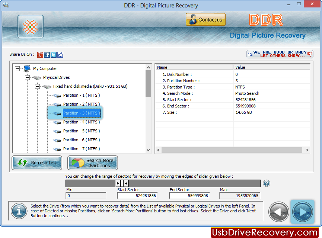This screenshot has width=322, height=238.
Task: Click drive icon of Partition - 7
Action: click(57, 149)
